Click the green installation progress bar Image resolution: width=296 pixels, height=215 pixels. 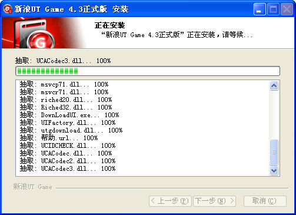coord(148,71)
